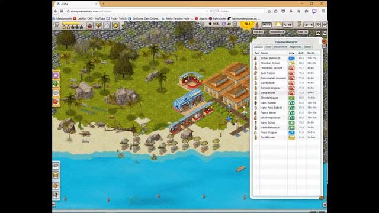Select the blue oval icon in left sidebar
379x213 pixels.
pyautogui.click(x=56, y=93)
